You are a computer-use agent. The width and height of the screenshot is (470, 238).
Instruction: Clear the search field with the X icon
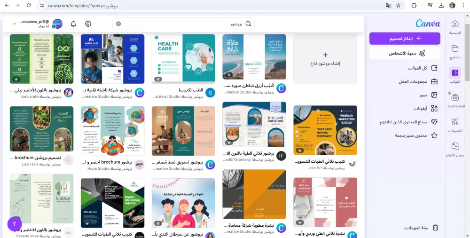coord(118,24)
